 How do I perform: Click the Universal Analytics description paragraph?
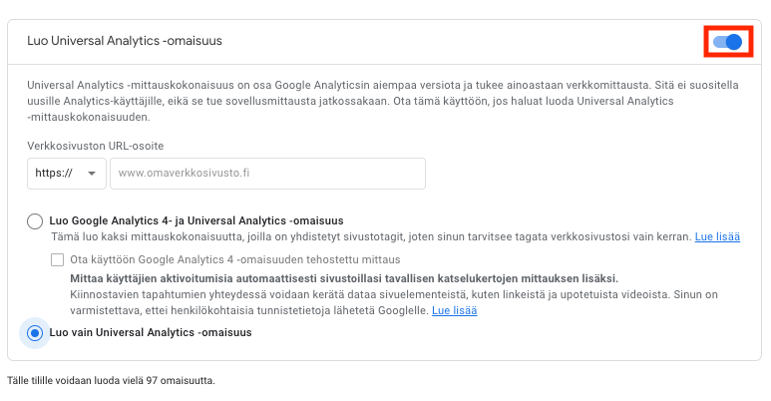pos(379,101)
